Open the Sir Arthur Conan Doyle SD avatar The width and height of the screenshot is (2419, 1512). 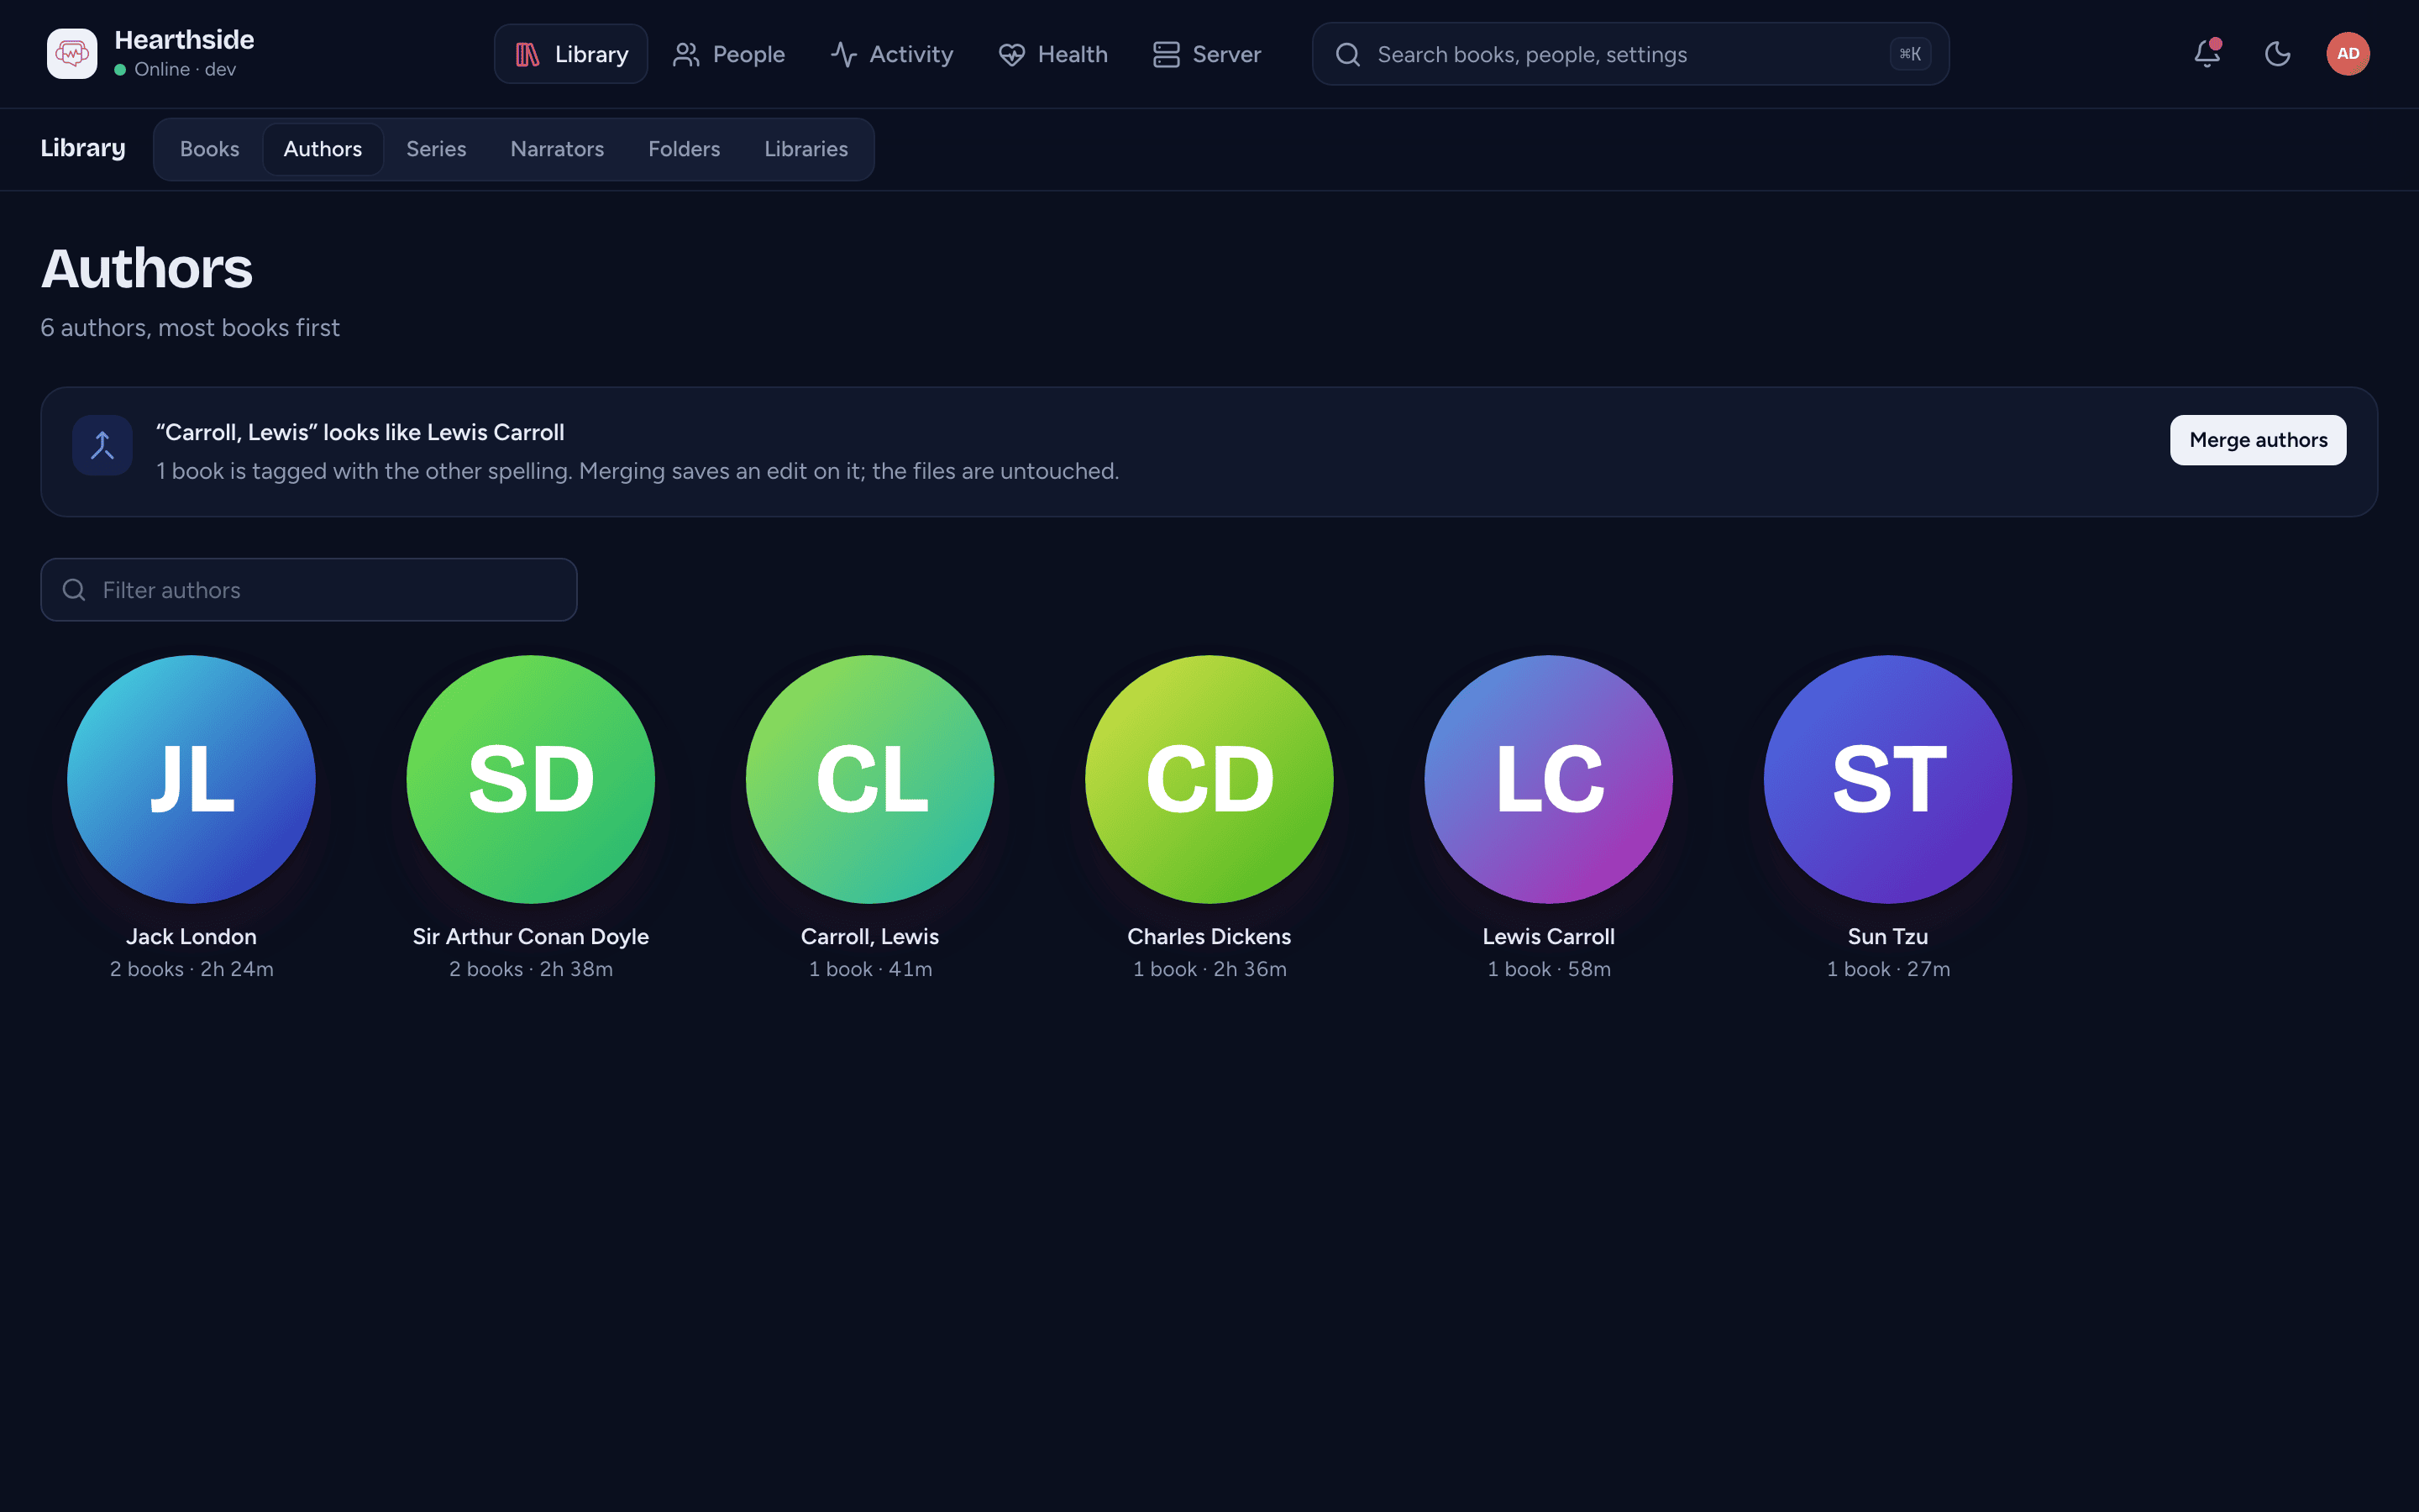tap(531, 779)
